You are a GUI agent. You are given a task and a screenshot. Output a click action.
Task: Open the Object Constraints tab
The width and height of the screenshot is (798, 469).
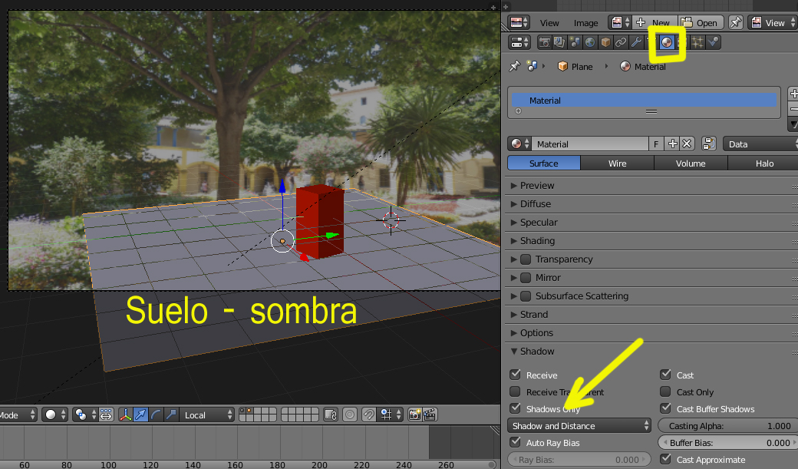[x=621, y=42]
